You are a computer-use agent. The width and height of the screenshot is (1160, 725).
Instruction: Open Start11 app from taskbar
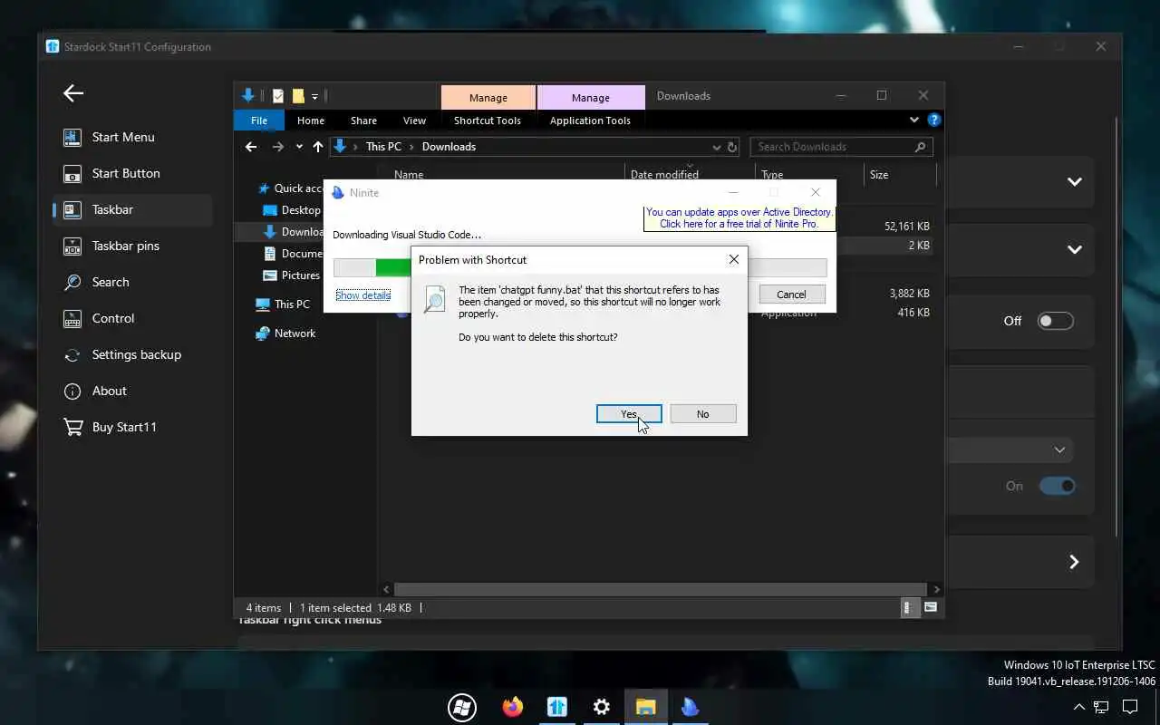click(557, 707)
